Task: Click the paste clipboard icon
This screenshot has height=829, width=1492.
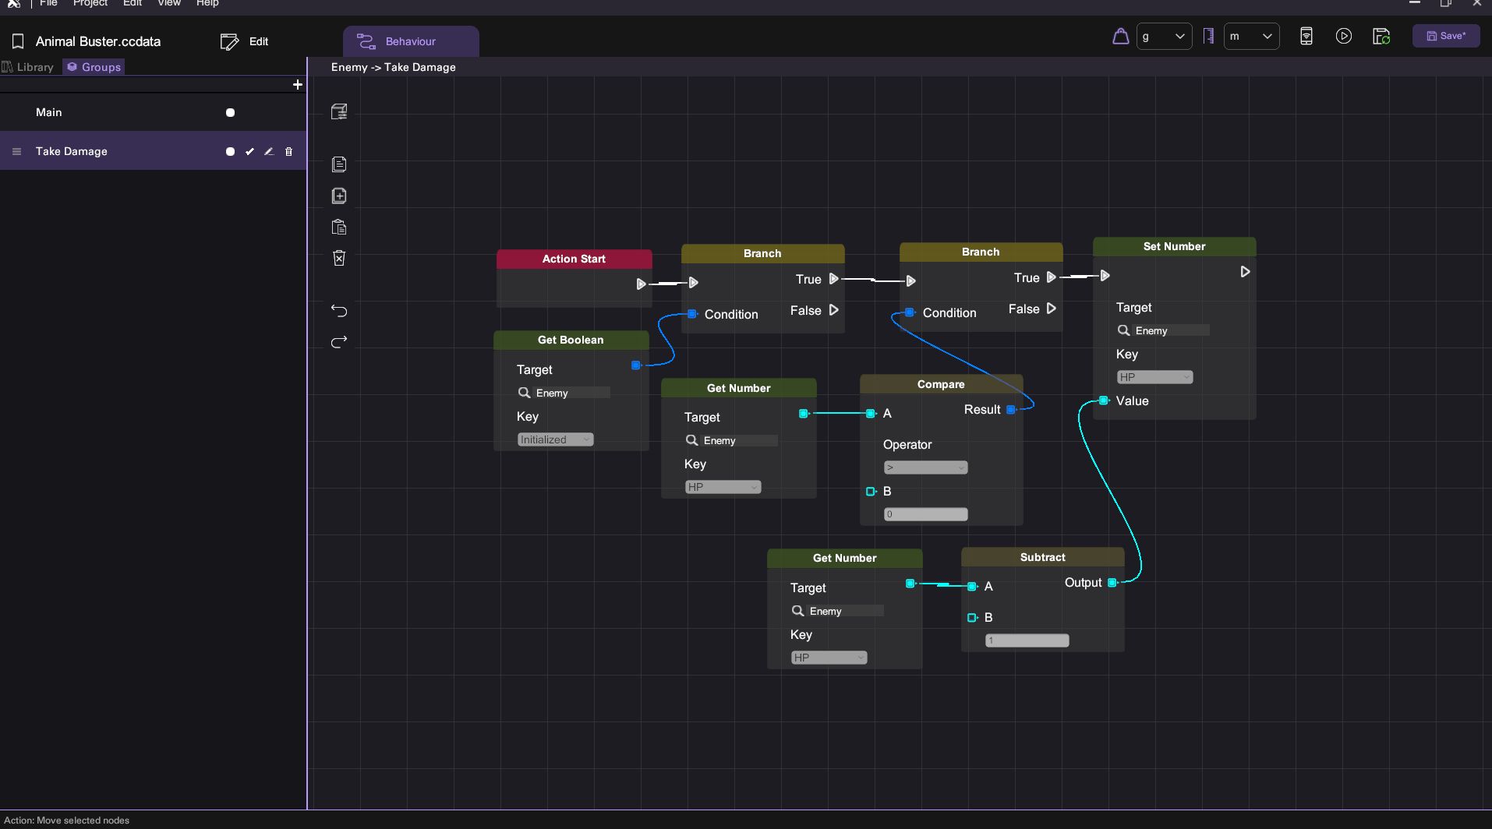Action: coord(339,228)
